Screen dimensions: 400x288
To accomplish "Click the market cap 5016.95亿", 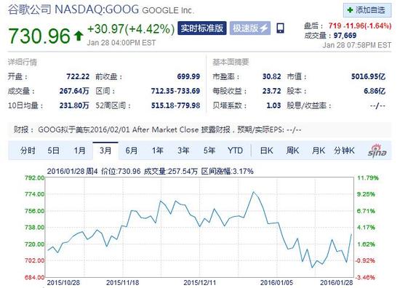I will (369, 76).
